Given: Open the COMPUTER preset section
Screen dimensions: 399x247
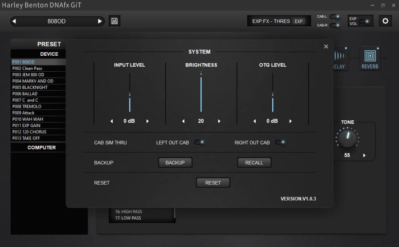Looking at the screenshot, I should [x=38, y=148].
